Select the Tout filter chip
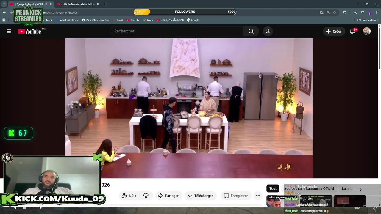Viewport: 381px width, 214px height. (273, 188)
